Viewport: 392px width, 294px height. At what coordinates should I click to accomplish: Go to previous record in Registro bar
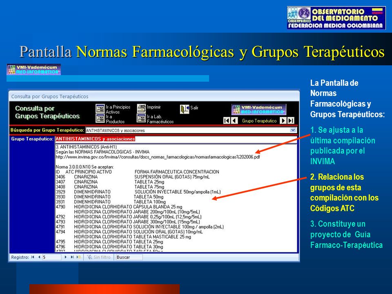tap(39, 257)
